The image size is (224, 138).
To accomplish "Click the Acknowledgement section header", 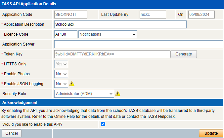I will [x=20, y=103].
